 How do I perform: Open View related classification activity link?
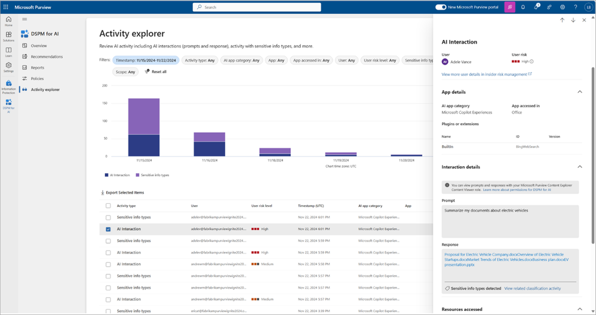533,288
